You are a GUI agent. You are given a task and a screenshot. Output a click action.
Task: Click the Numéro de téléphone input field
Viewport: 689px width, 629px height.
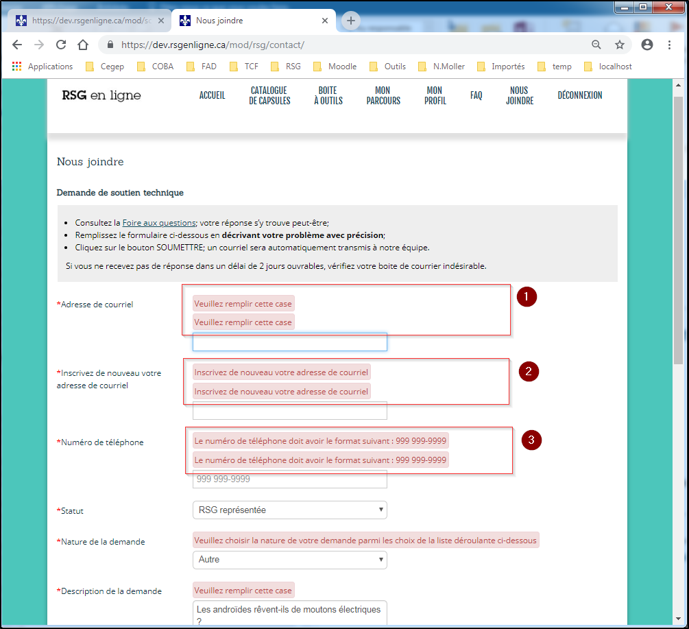click(289, 479)
